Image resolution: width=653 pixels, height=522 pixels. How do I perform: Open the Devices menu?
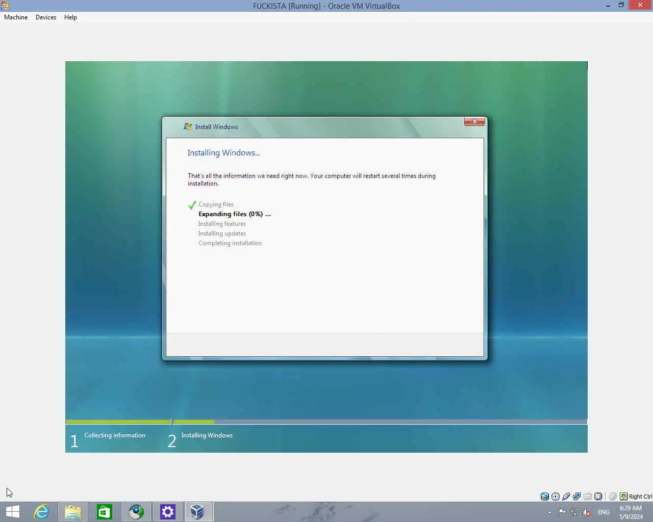click(45, 17)
